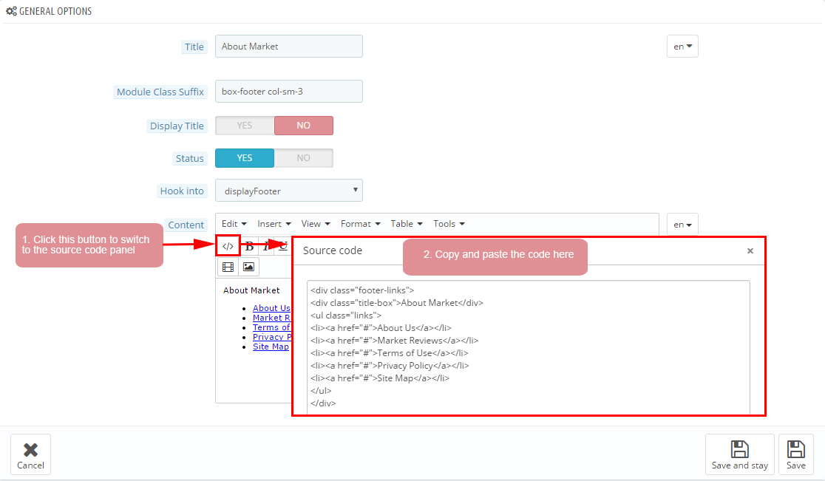Click the Save and stay button
Image resolution: width=825 pixels, height=481 pixels.
tap(740, 454)
